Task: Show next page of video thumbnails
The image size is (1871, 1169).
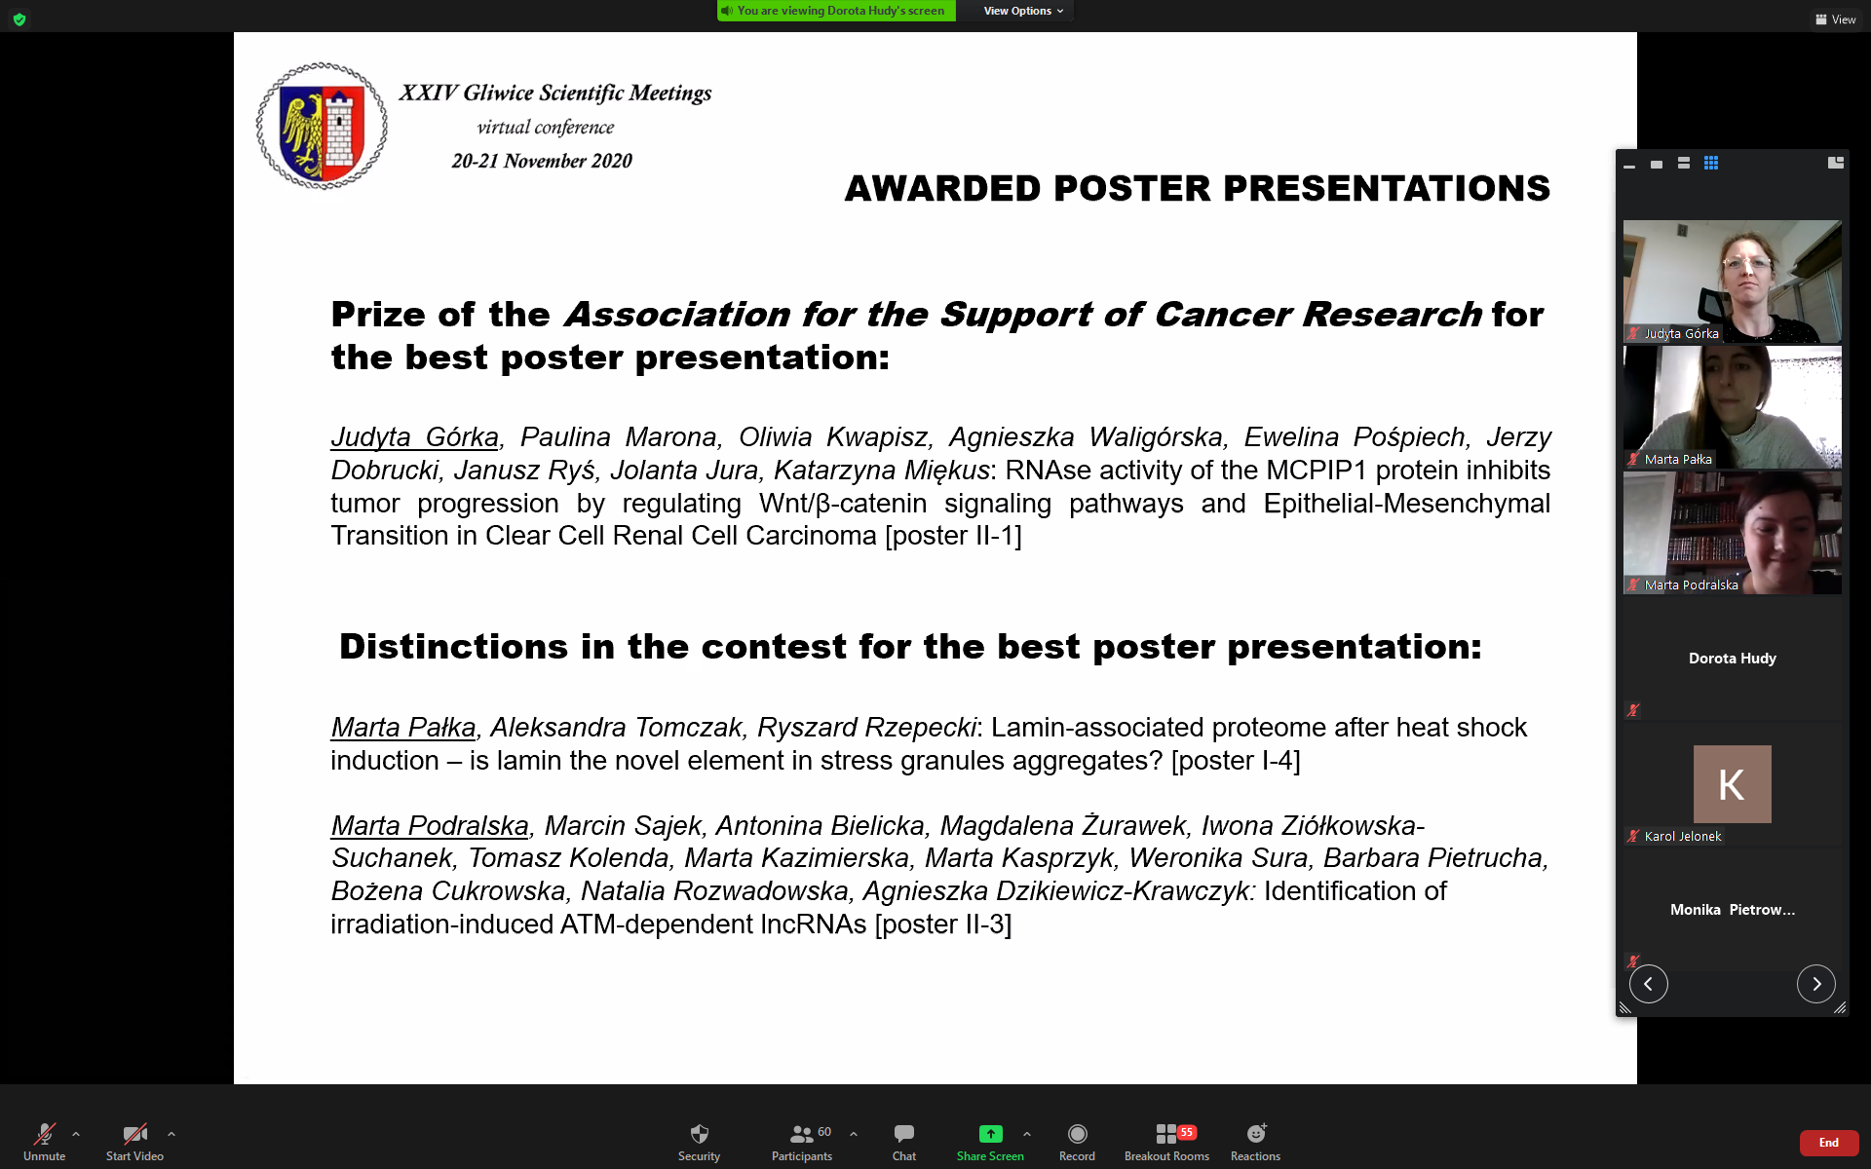Action: tap(1815, 984)
